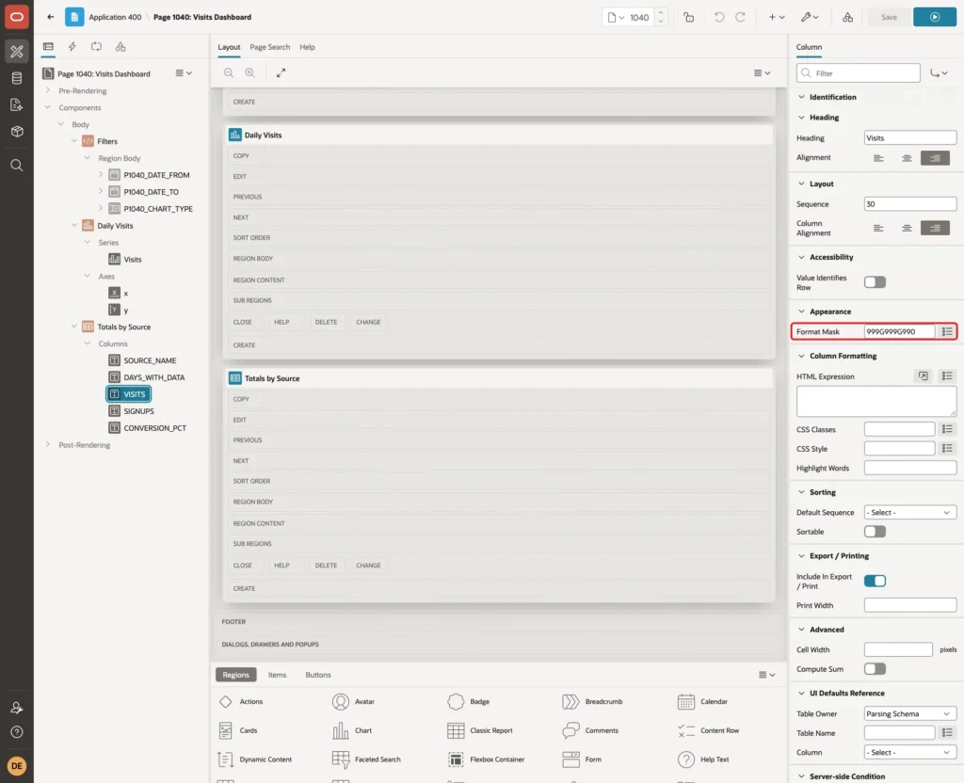
Task: Select CONVERSION_PCT column in tree
Action: click(x=154, y=428)
